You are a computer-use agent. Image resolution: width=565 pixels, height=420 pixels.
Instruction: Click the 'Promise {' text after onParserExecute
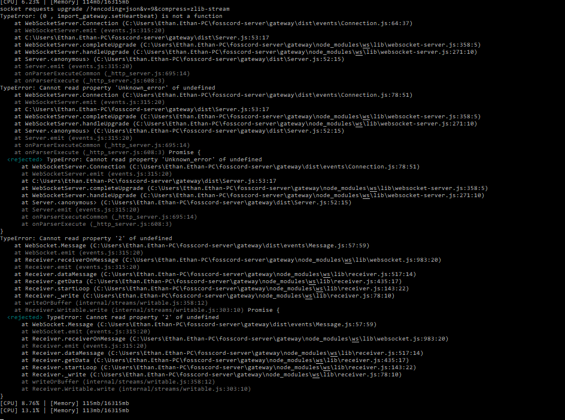pos(184,152)
